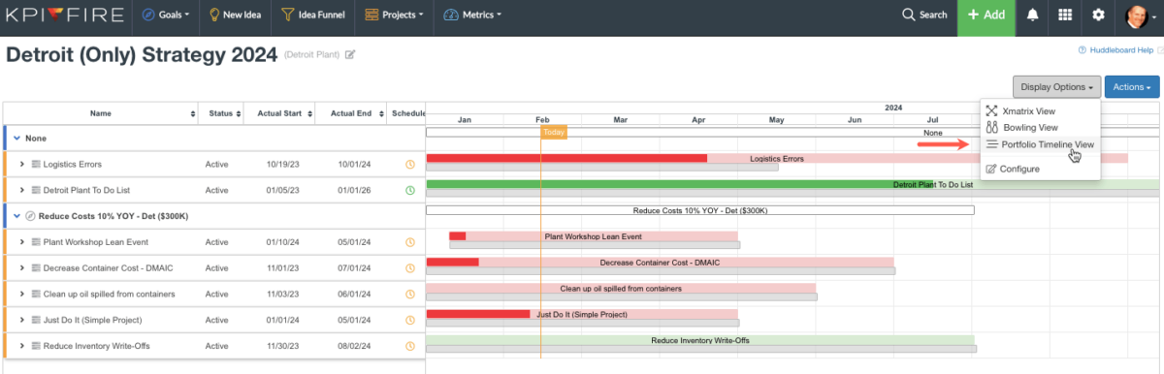The image size is (1164, 374).
Task: Expand Clean up oil spilled from containers row
Action: click(21, 295)
